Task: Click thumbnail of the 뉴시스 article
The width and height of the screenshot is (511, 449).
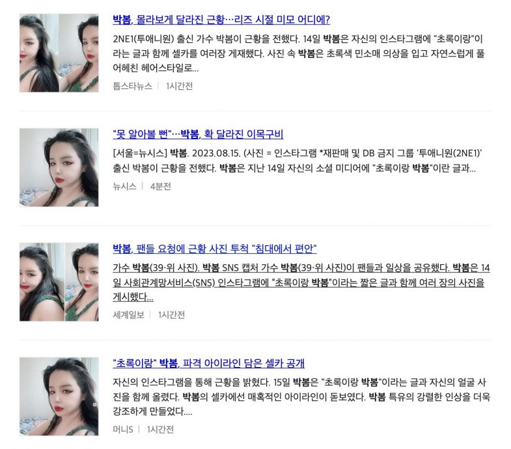Action: point(59,167)
